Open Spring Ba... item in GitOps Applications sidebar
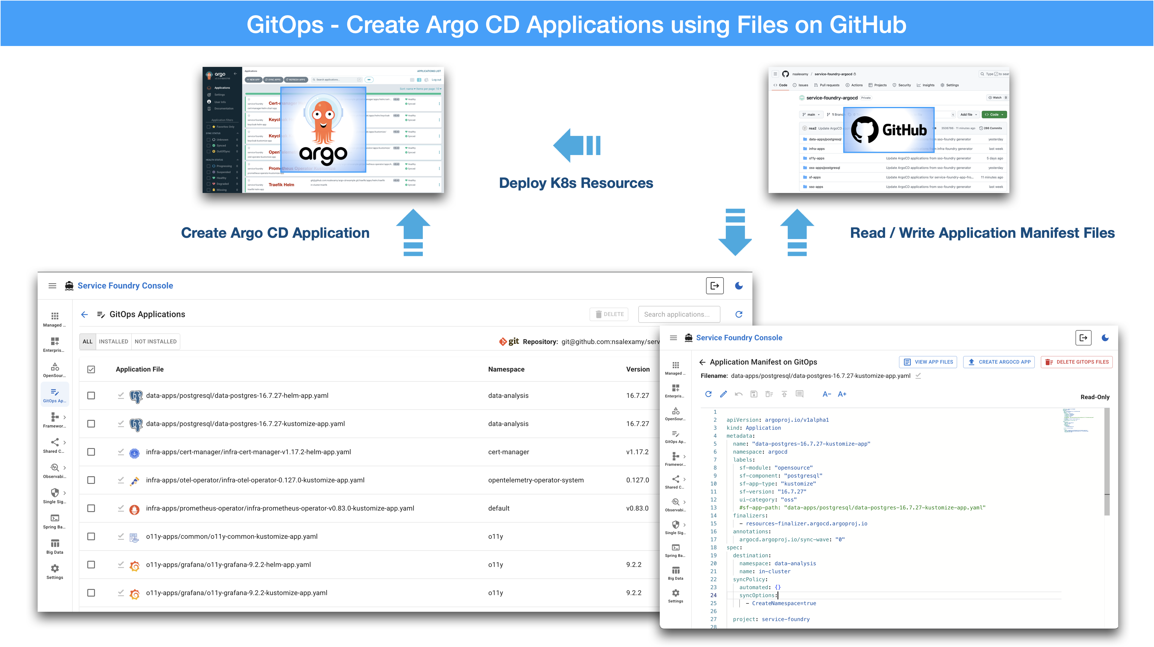This screenshot has width=1154, height=647. point(55,521)
